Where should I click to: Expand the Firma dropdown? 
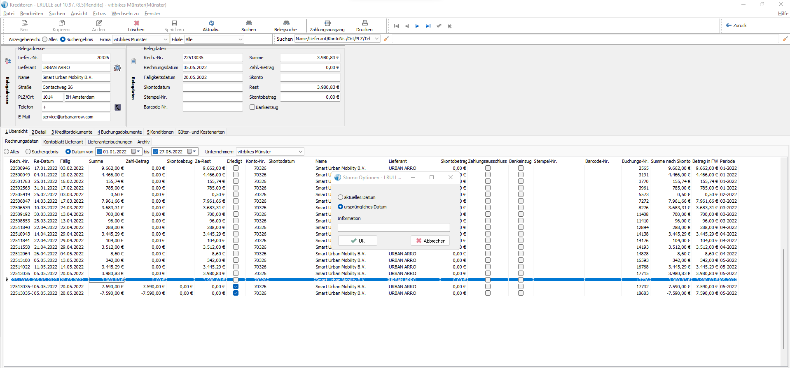[166, 39]
